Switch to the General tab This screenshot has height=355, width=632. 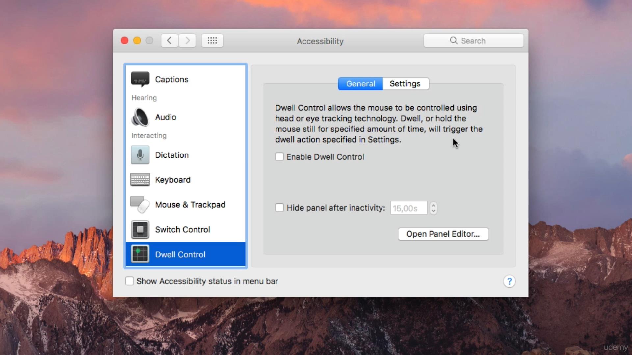coord(360,84)
